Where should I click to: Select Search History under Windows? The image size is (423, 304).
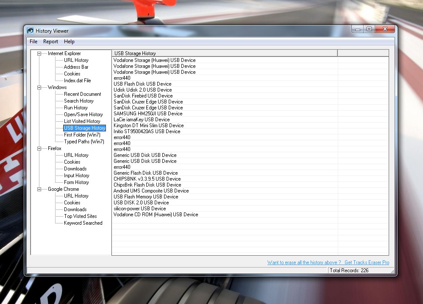click(x=79, y=101)
